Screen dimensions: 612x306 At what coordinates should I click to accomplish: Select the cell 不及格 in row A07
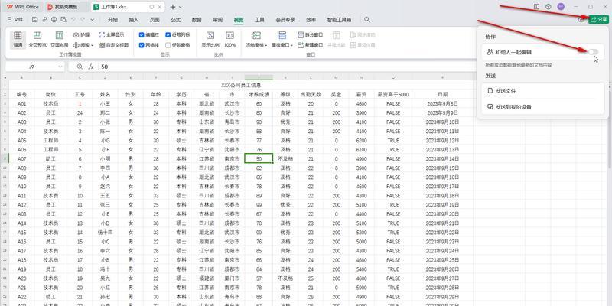tap(285, 159)
